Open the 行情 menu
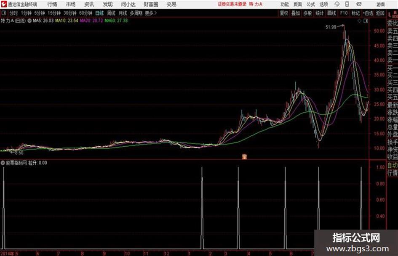 coord(52,4)
